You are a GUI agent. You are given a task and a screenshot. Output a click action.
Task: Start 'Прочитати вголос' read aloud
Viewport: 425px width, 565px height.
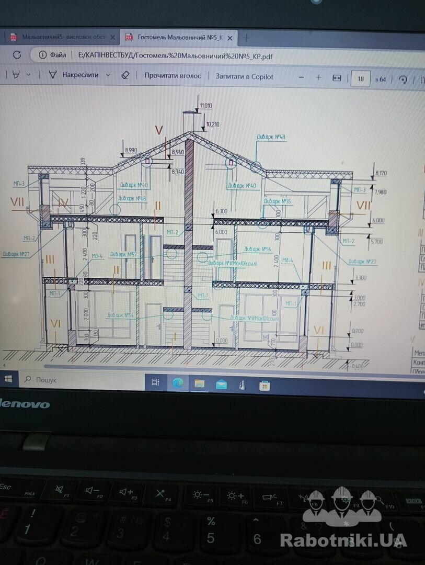click(x=173, y=76)
